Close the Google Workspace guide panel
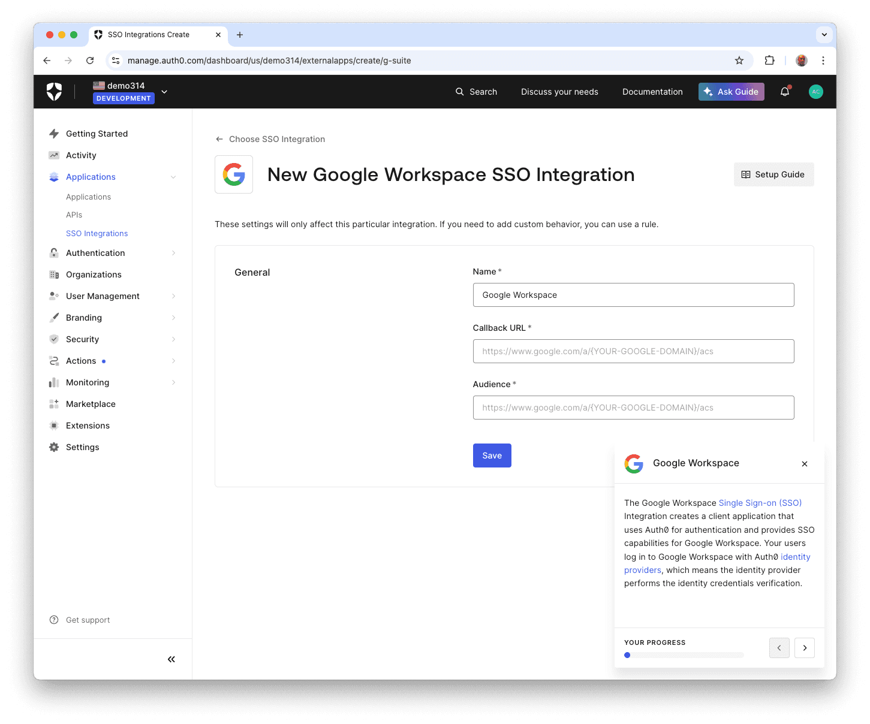870x724 pixels. point(805,464)
